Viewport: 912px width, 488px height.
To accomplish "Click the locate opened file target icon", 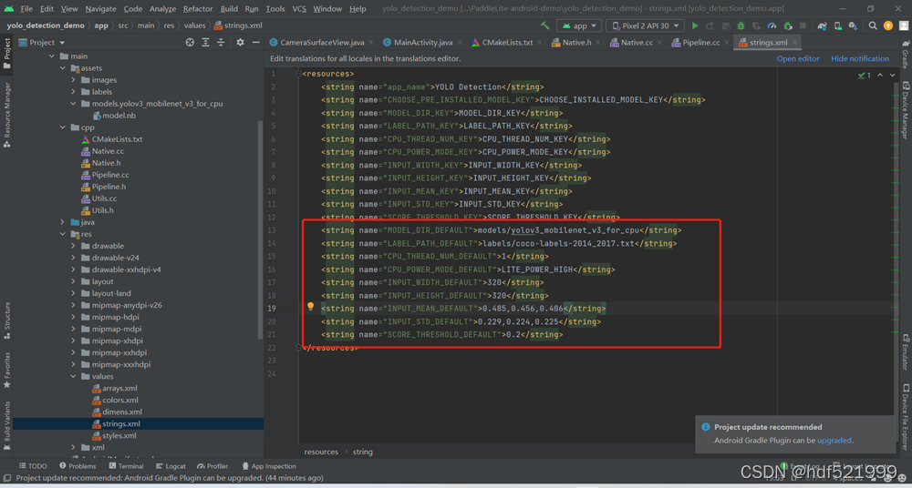I will point(190,43).
